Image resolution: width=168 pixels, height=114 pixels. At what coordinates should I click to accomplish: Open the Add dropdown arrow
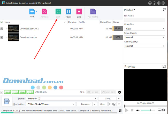click(36, 11)
